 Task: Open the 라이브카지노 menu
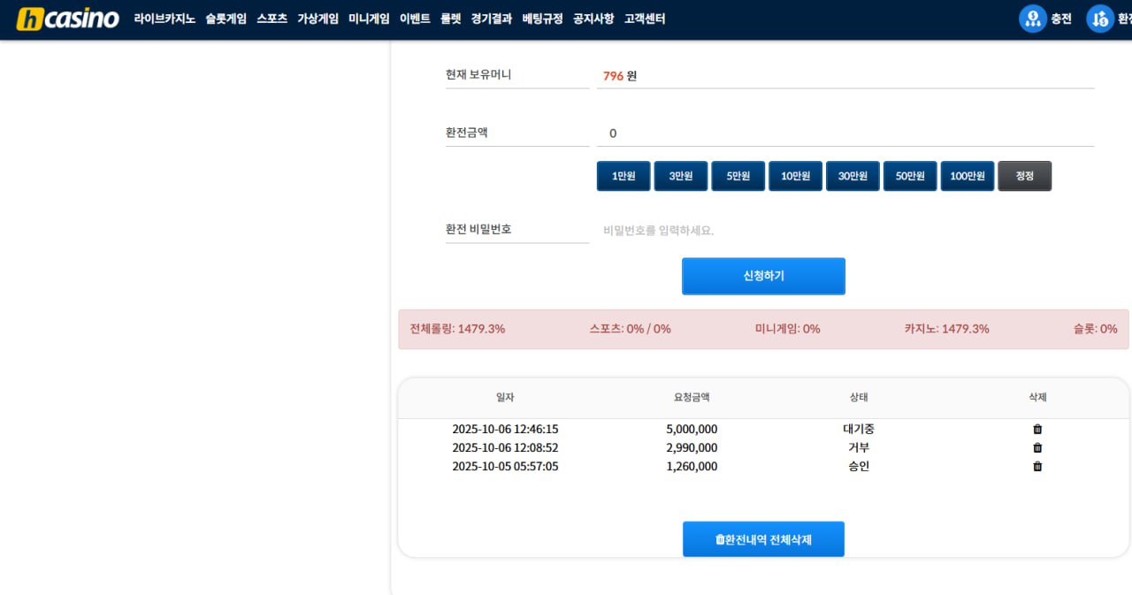(x=164, y=19)
